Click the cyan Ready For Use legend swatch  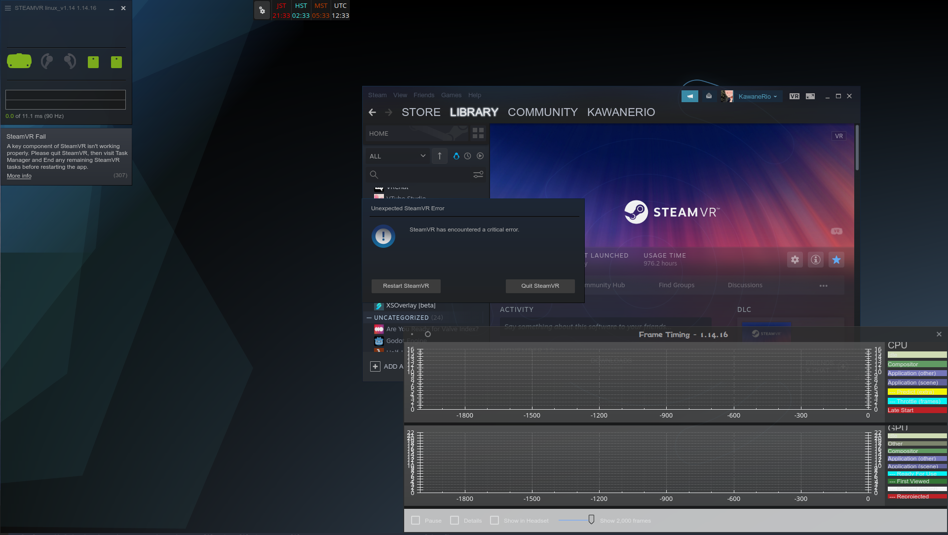coord(917,474)
